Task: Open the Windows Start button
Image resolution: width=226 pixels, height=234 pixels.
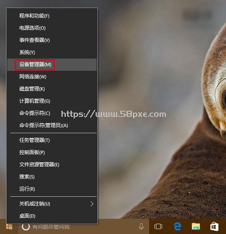Action: (x=9, y=227)
